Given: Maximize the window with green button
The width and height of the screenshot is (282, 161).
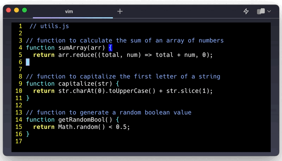Looking at the screenshot, I should (x=24, y=10).
